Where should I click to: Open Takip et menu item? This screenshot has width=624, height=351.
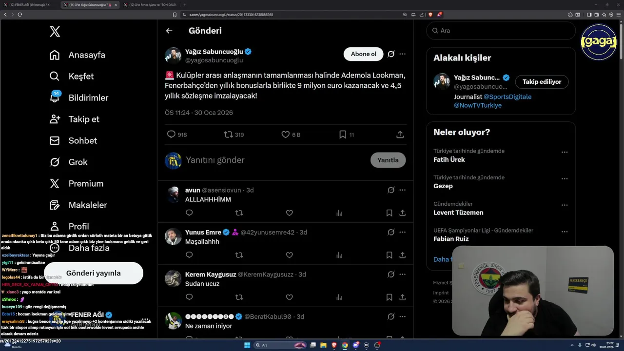click(x=75, y=119)
